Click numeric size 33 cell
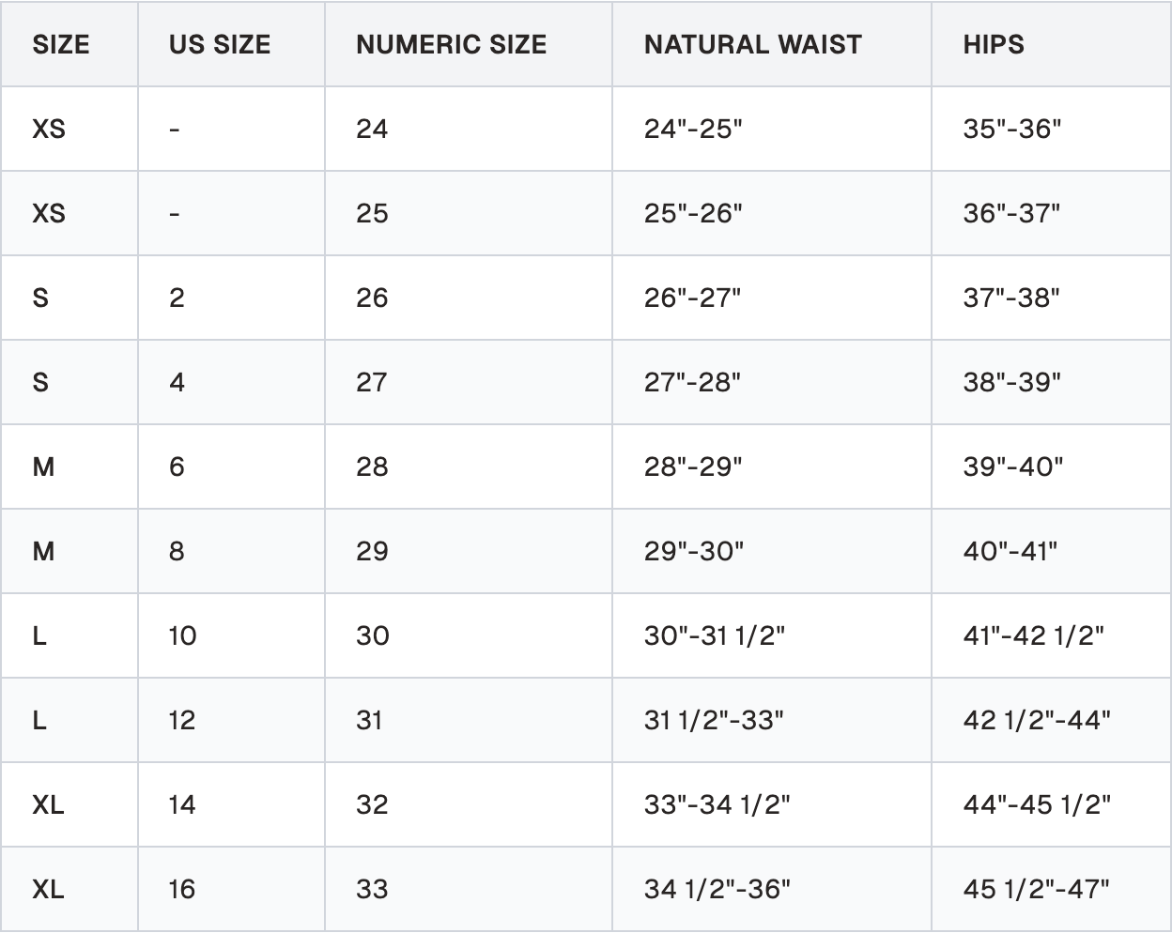Image resolution: width=1172 pixels, height=933 pixels. [469, 889]
